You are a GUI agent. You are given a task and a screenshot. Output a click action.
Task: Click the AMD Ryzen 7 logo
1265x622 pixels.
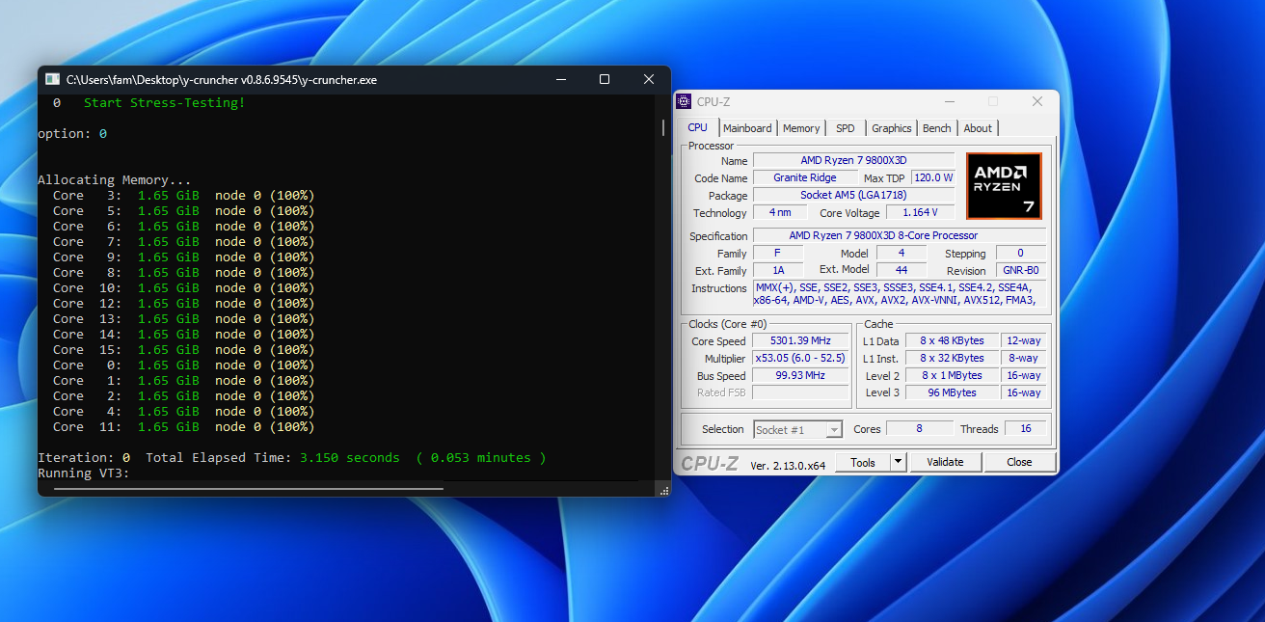tap(1004, 185)
